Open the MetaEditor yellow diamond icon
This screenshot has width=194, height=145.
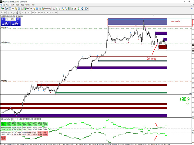click(34, 9)
